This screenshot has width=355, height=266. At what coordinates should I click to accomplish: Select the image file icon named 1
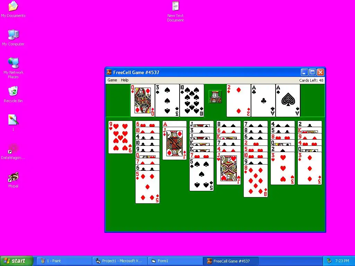[13, 123]
